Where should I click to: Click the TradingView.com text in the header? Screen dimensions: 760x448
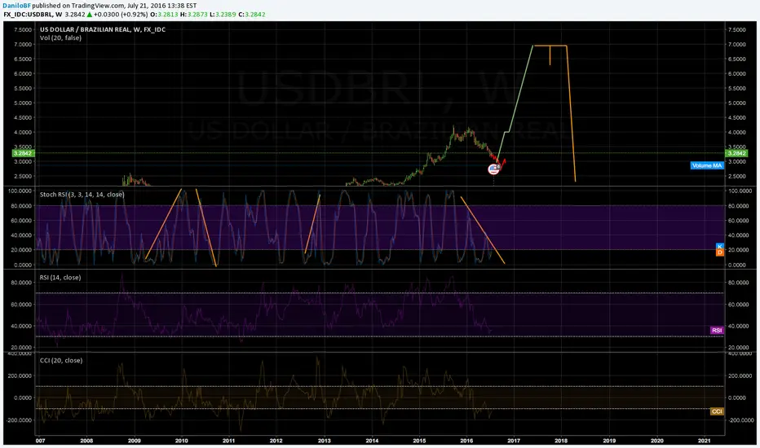coord(98,6)
